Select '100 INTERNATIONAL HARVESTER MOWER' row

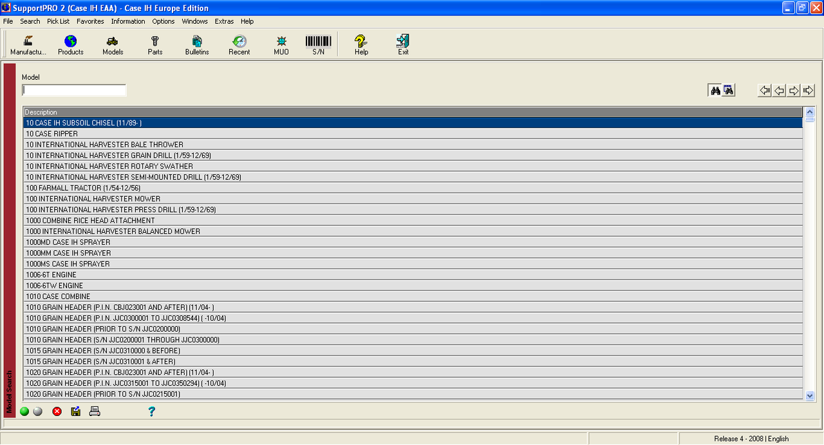pyautogui.click(x=413, y=199)
